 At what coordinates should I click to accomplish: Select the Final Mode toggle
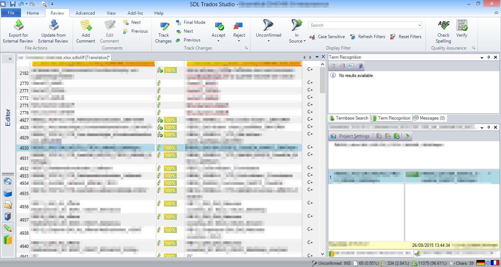click(191, 22)
